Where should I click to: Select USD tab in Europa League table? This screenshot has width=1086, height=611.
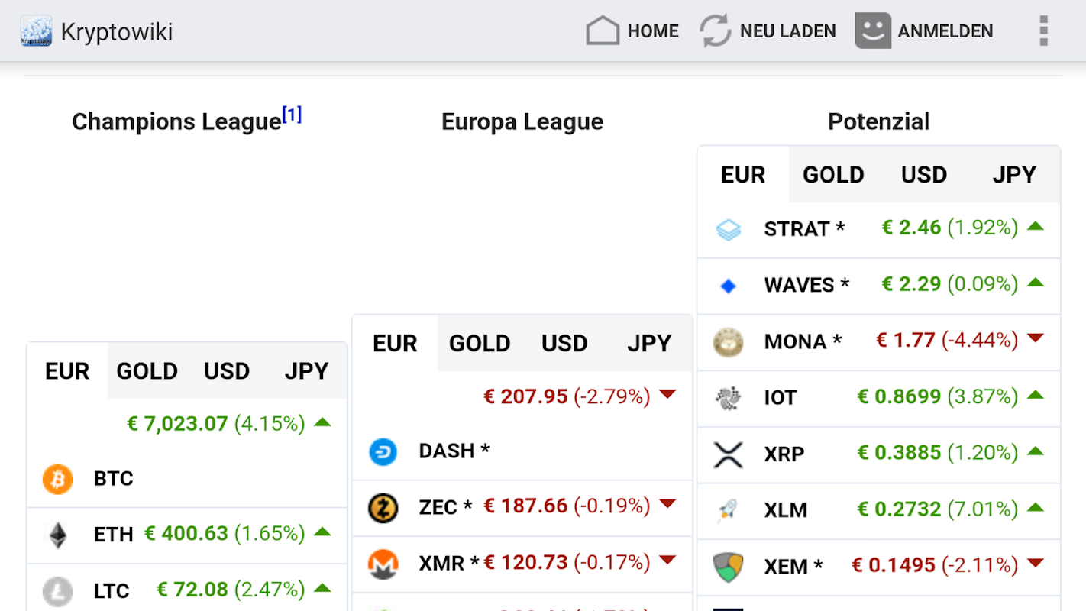[x=564, y=344]
